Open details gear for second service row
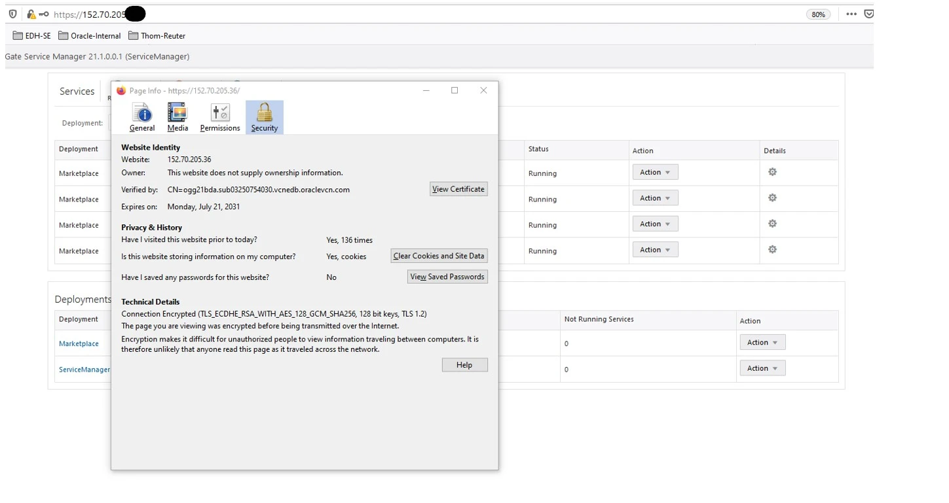This screenshot has height=503, width=949. pyautogui.click(x=772, y=198)
